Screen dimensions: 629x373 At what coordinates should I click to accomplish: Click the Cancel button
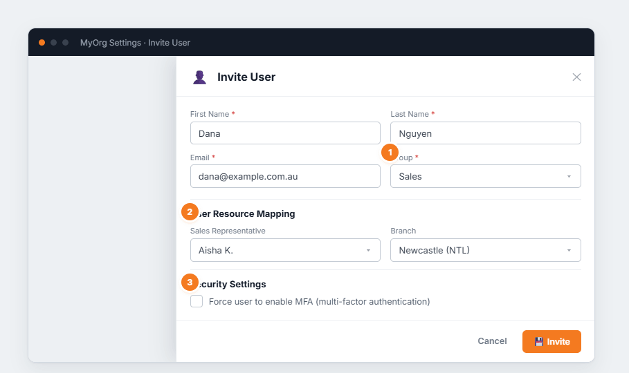[492, 341]
